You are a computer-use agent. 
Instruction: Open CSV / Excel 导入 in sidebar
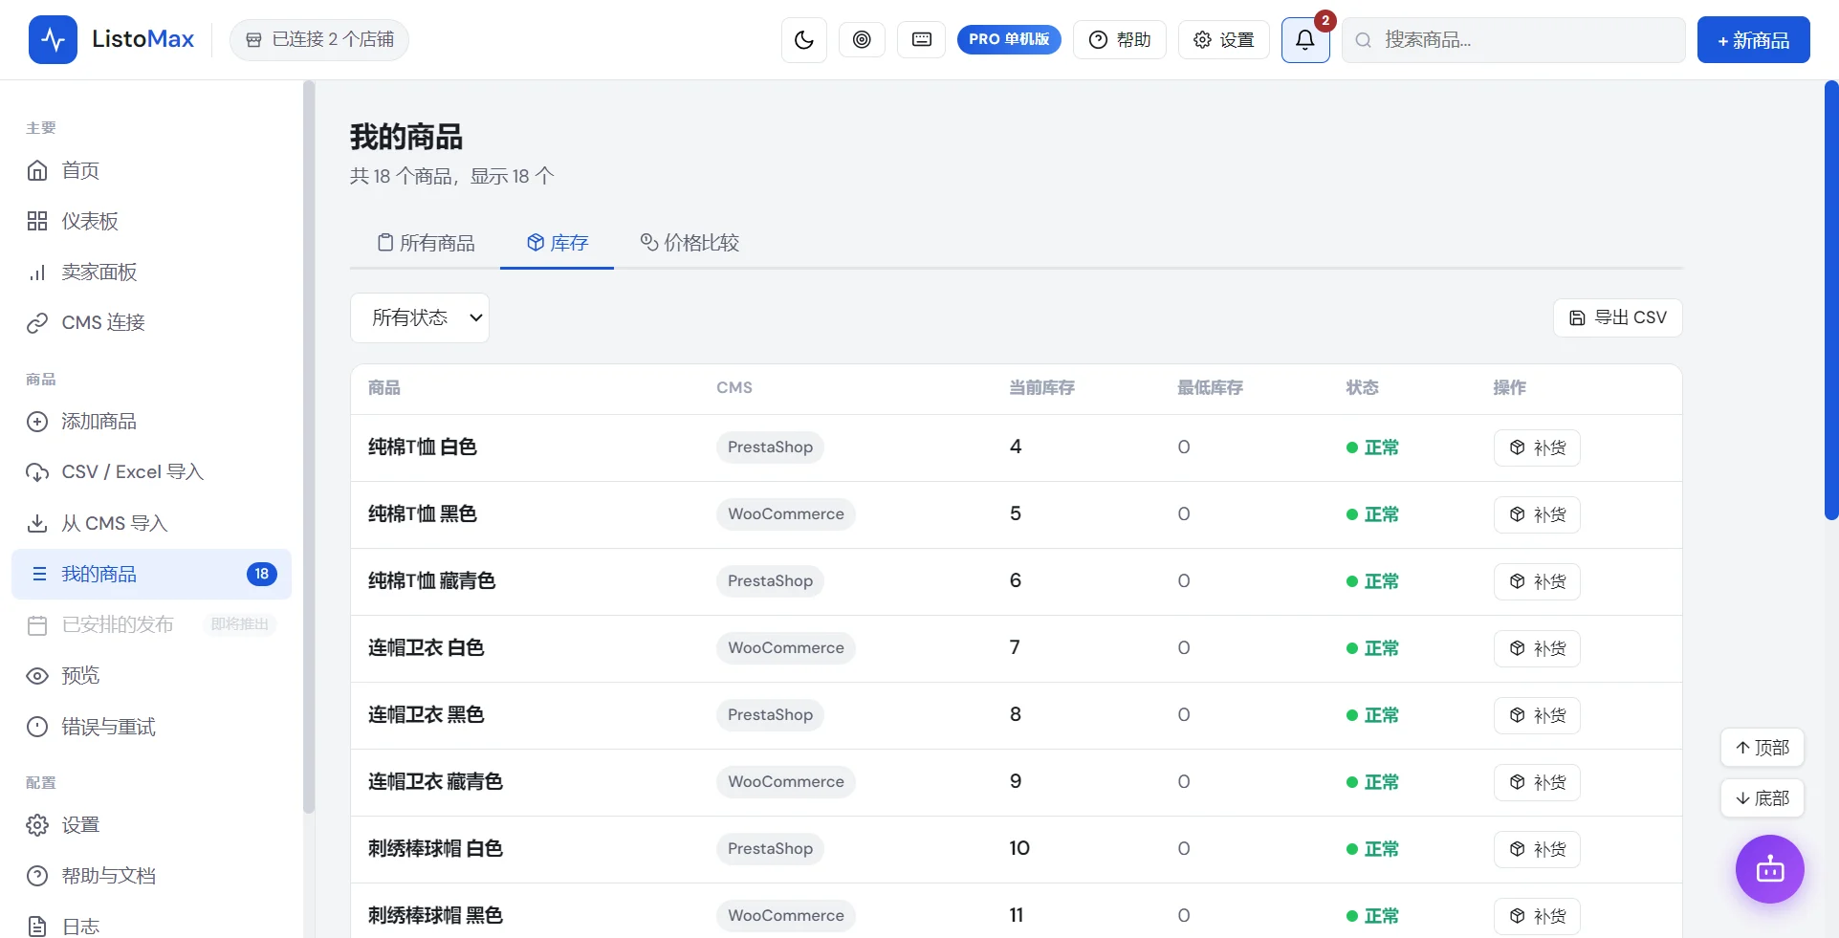point(151,471)
